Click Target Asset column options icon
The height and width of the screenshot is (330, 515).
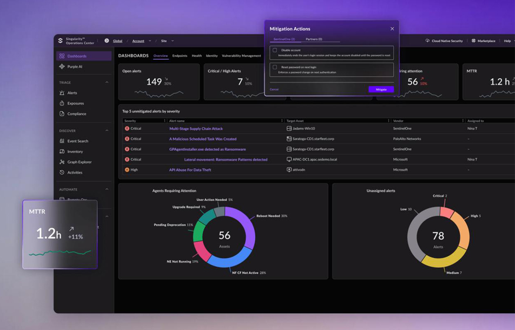pyautogui.click(x=388, y=121)
